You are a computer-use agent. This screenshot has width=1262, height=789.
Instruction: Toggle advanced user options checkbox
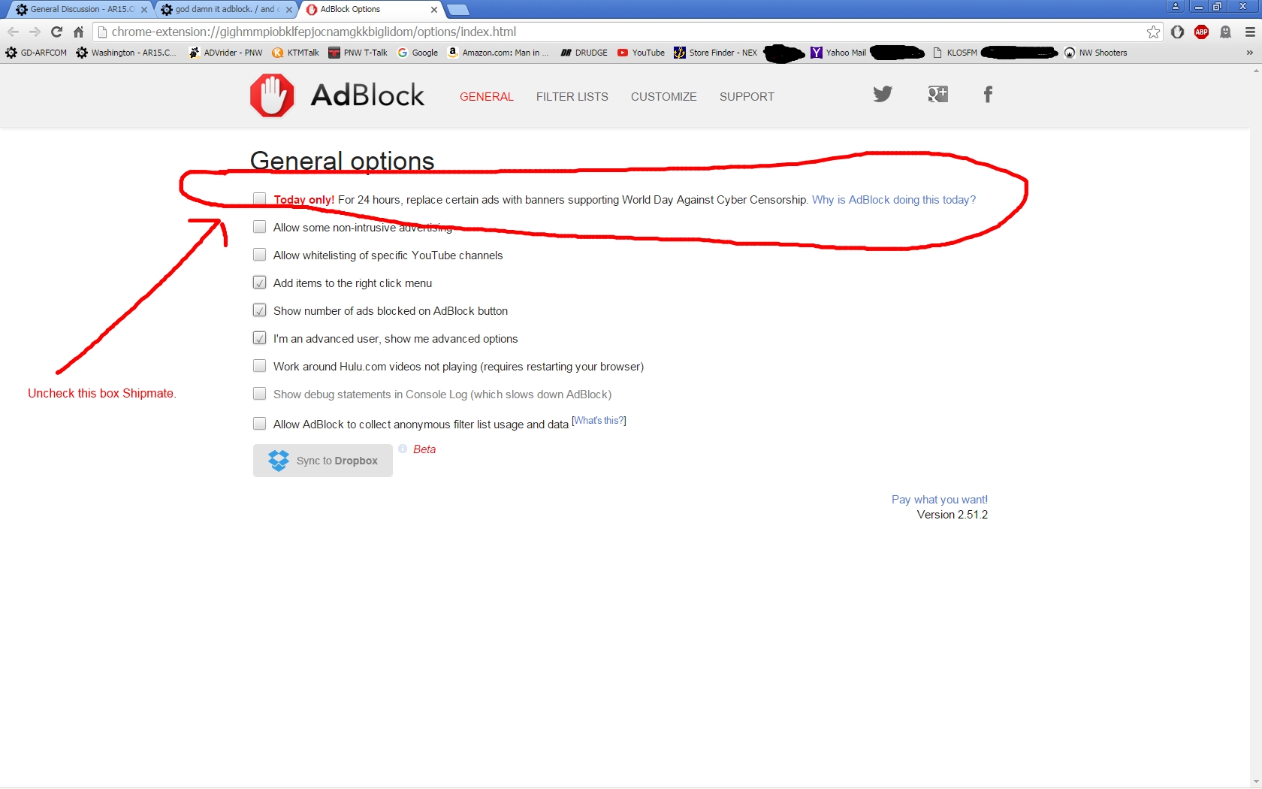tap(259, 338)
